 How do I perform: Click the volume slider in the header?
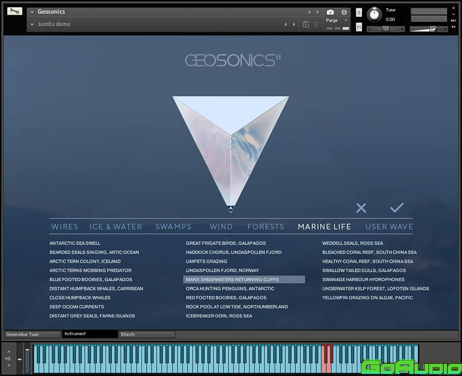click(x=429, y=29)
